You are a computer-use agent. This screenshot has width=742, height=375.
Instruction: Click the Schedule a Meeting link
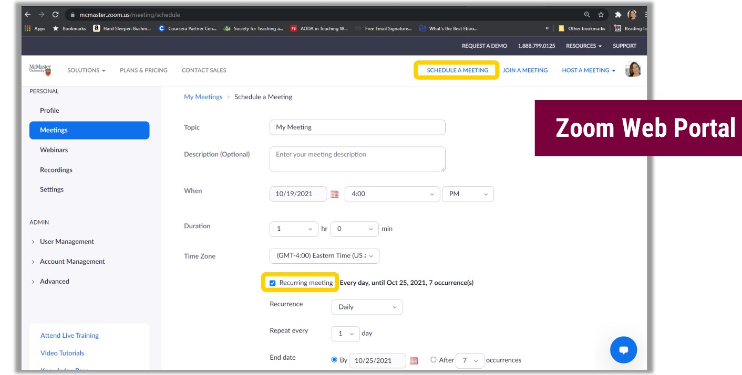pos(457,70)
